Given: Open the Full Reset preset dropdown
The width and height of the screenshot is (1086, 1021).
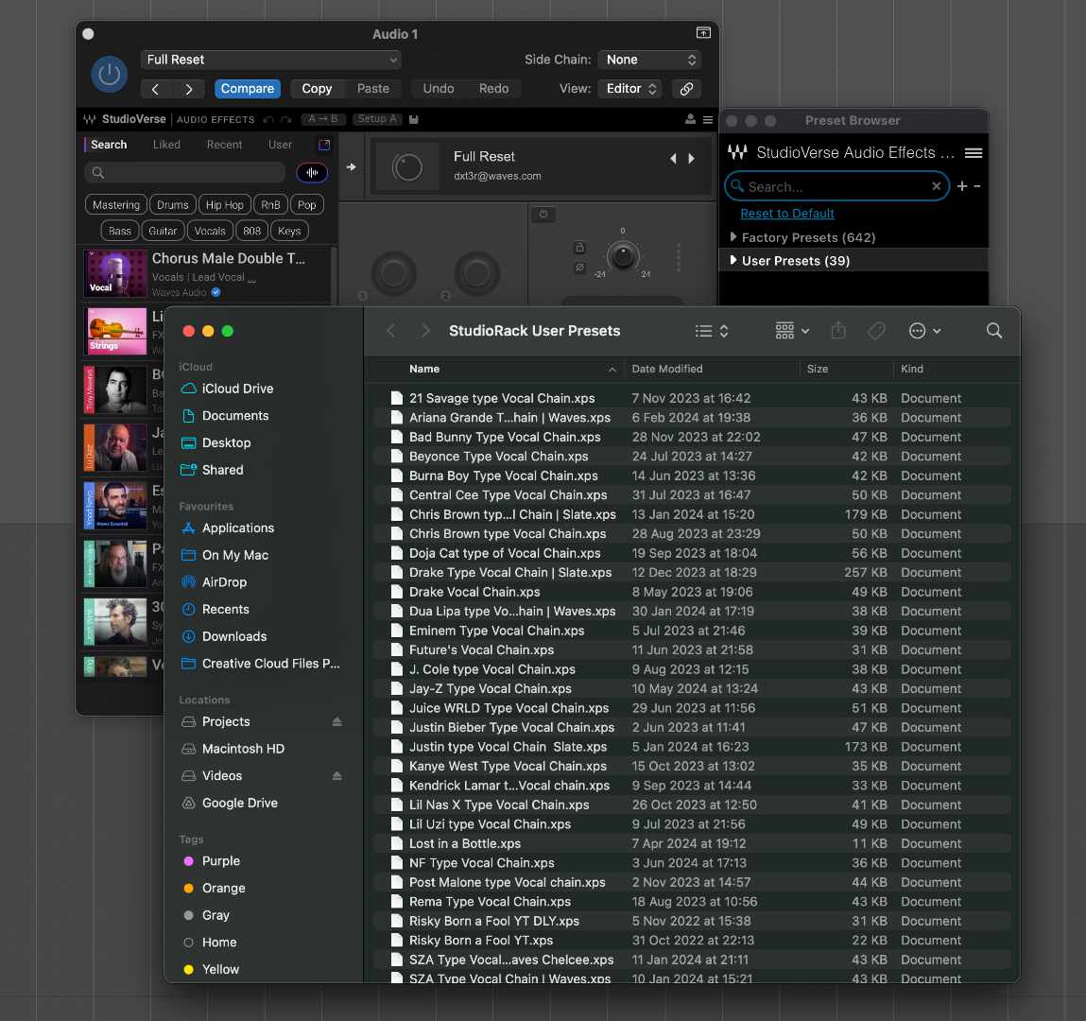Looking at the screenshot, I should [271, 59].
